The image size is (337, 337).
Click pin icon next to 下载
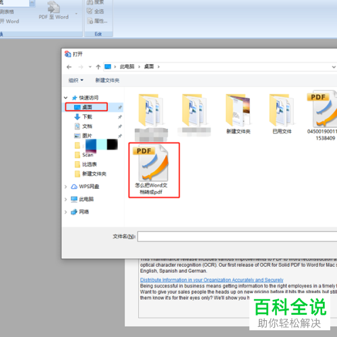point(120,117)
